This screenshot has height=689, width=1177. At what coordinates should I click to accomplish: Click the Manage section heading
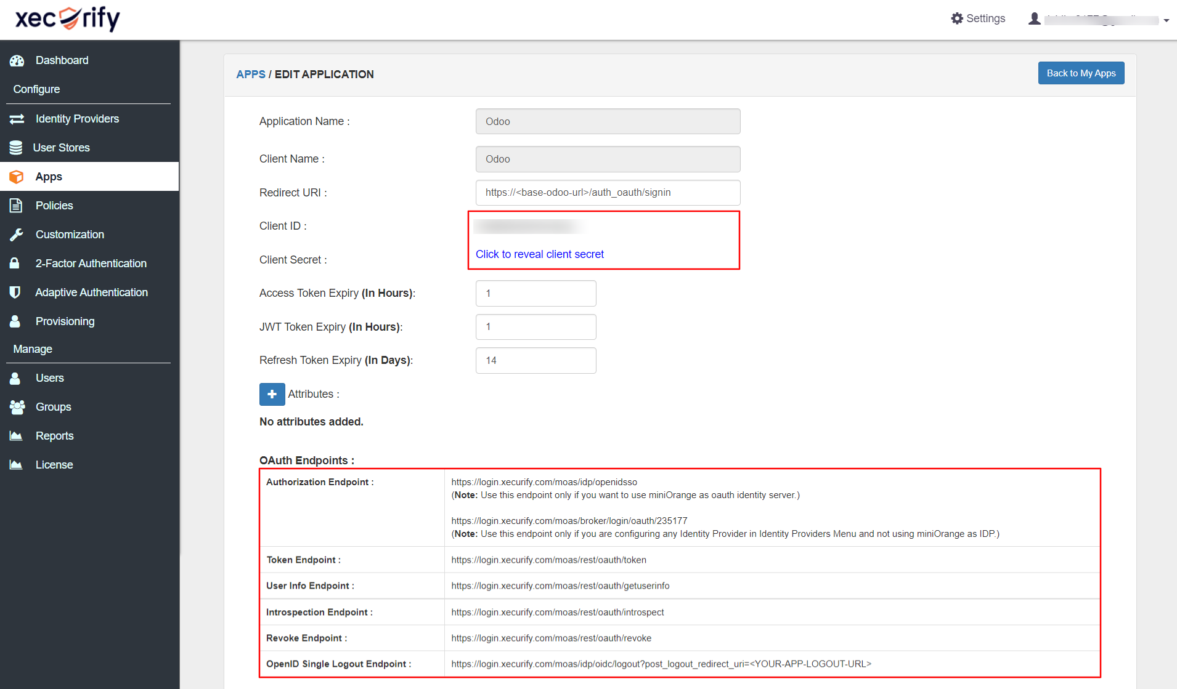tap(33, 349)
